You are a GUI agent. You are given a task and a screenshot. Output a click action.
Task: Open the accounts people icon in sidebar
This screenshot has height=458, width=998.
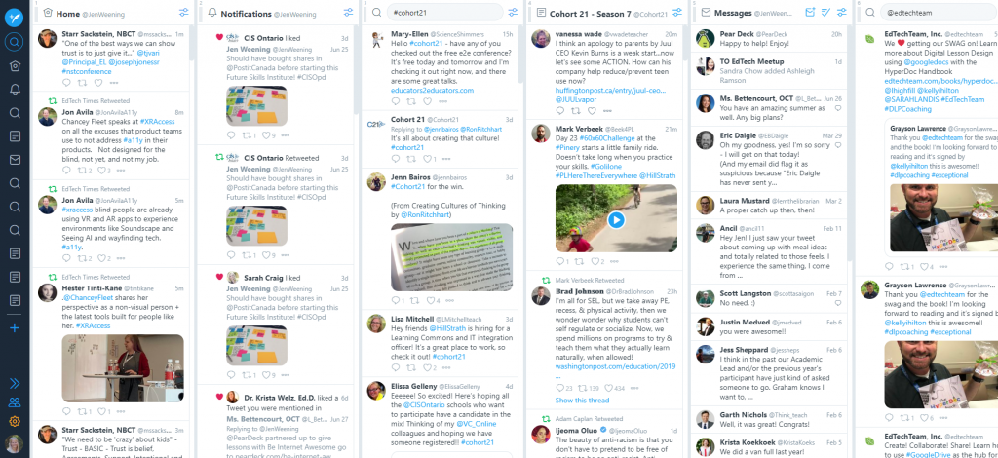tap(15, 402)
